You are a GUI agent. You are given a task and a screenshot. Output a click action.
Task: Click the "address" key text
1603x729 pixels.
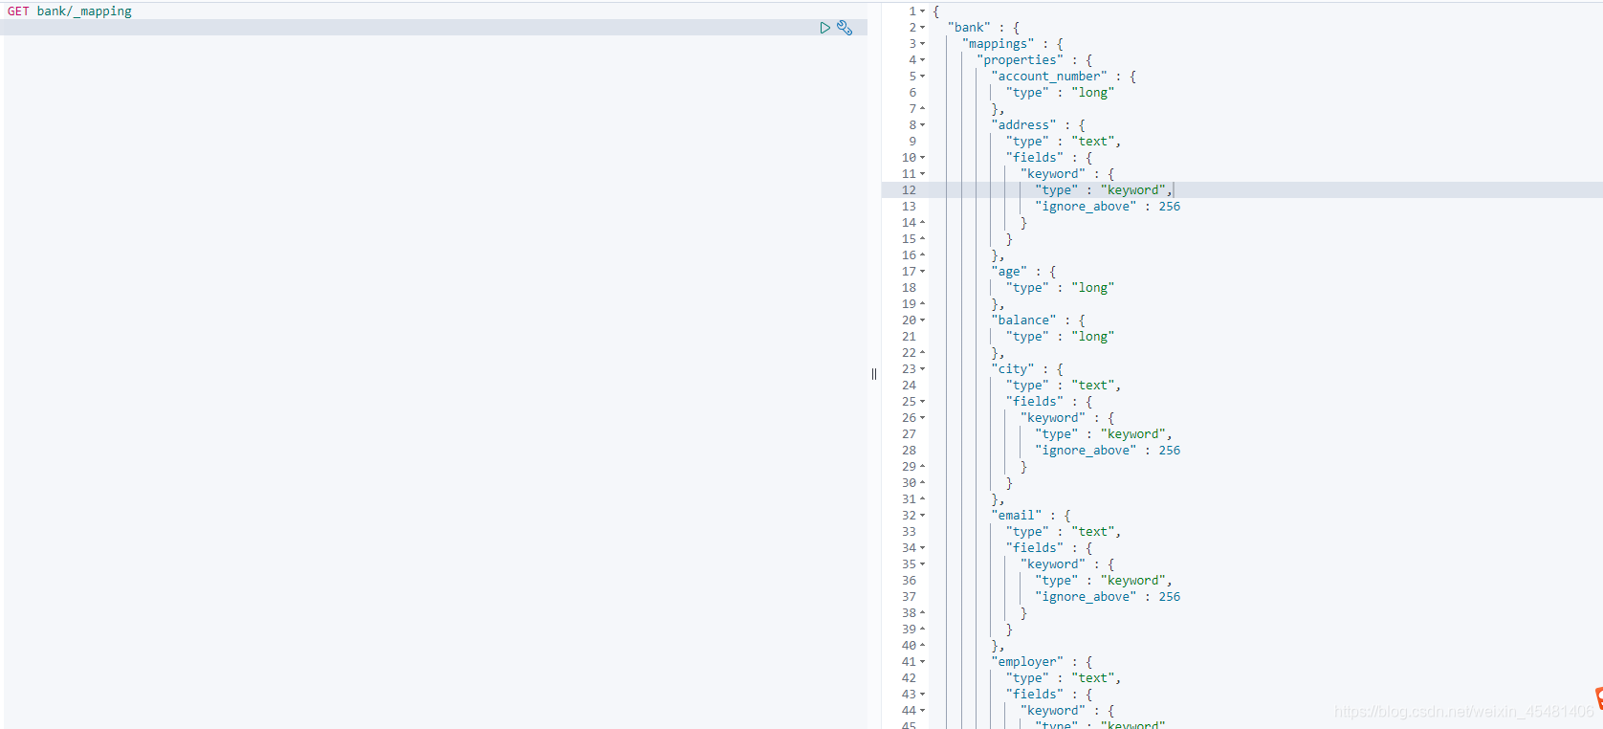coord(1023,125)
